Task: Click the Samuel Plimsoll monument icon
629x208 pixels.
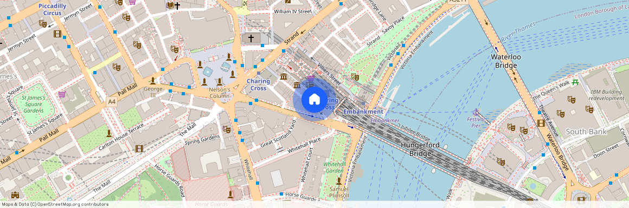Action: coord(339,181)
